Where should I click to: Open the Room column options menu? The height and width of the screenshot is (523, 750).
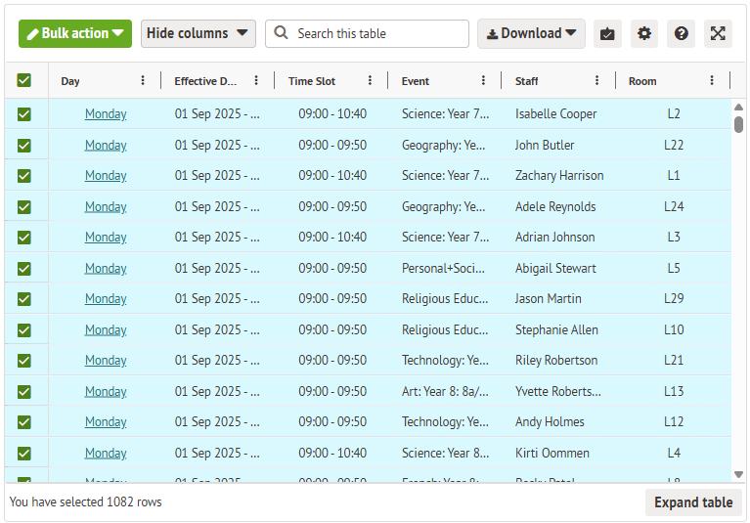tap(712, 81)
